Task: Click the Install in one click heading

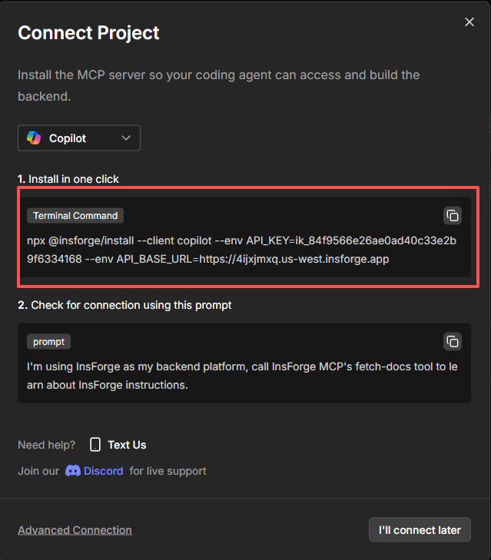Action: coord(68,179)
